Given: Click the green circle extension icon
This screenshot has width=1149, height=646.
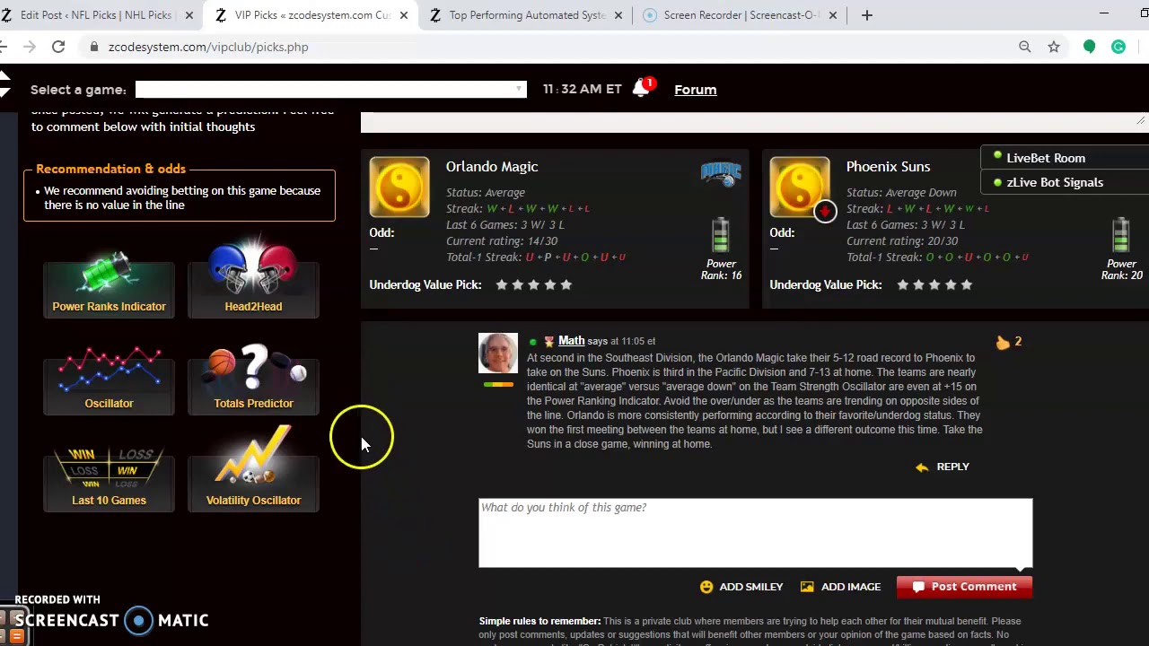Looking at the screenshot, I should click(1090, 47).
